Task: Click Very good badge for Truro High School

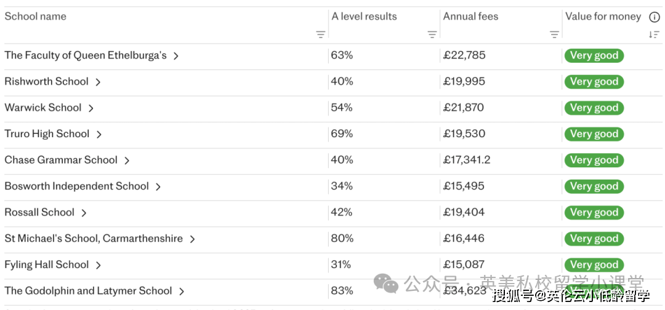Action: (594, 134)
